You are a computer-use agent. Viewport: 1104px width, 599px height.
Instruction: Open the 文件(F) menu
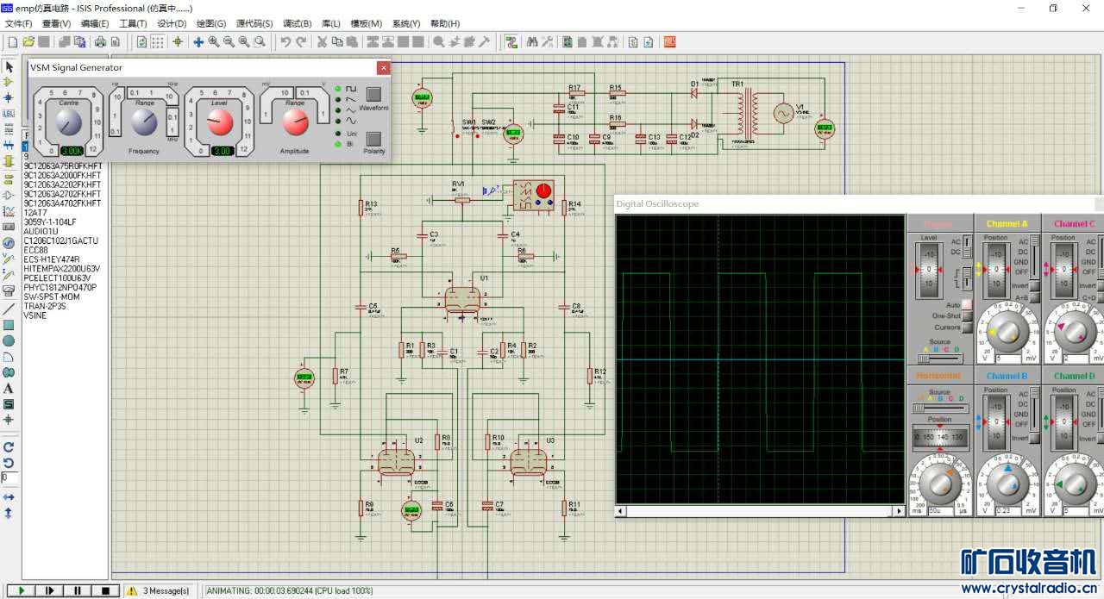coord(18,24)
